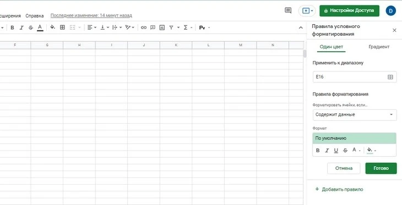Toggle italic in format rule toolbar
The width and height of the screenshot is (402, 205).
pyautogui.click(x=327, y=151)
